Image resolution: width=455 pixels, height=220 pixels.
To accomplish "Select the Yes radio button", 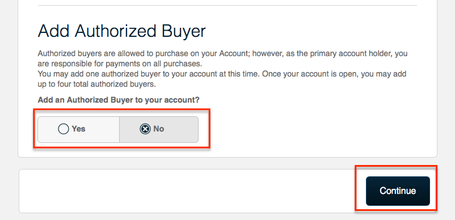I will point(79,129).
